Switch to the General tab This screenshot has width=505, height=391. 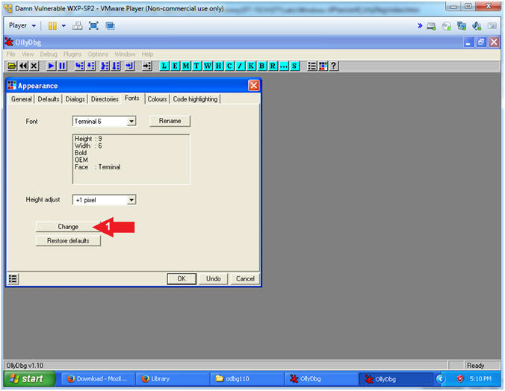click(x=21, y=99)
